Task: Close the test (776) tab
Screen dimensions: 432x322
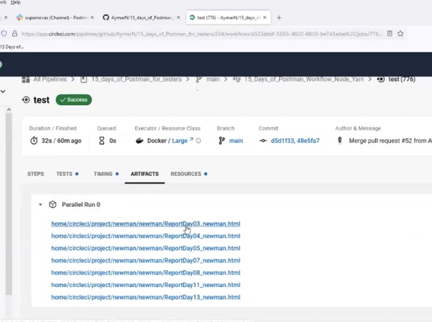Action: tap(265, 18)
